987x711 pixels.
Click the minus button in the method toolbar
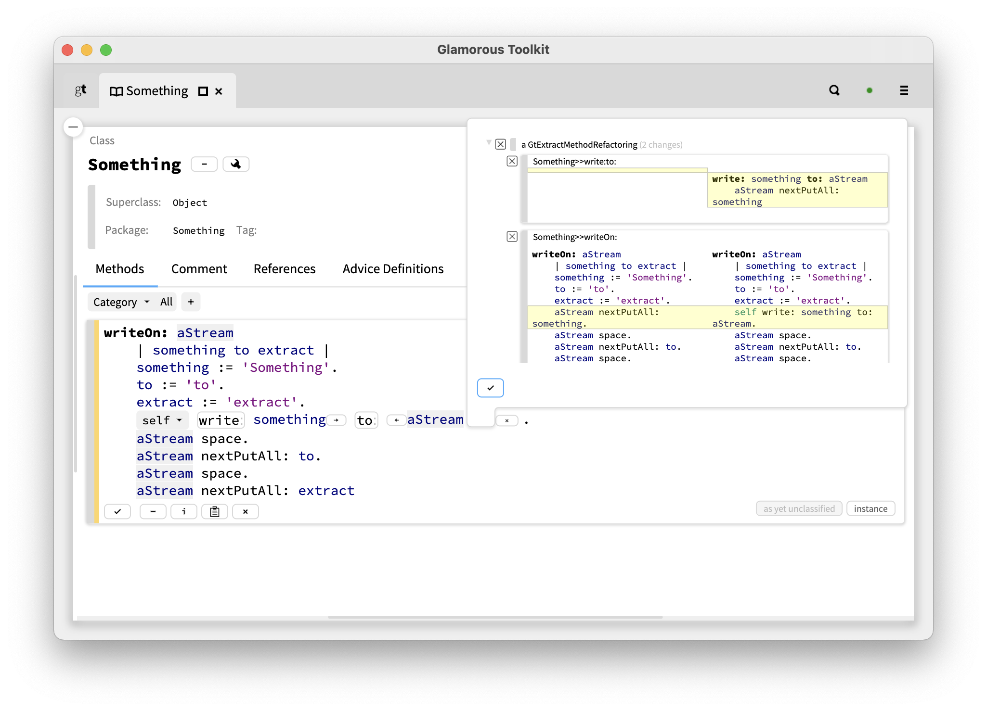(153, 511)
